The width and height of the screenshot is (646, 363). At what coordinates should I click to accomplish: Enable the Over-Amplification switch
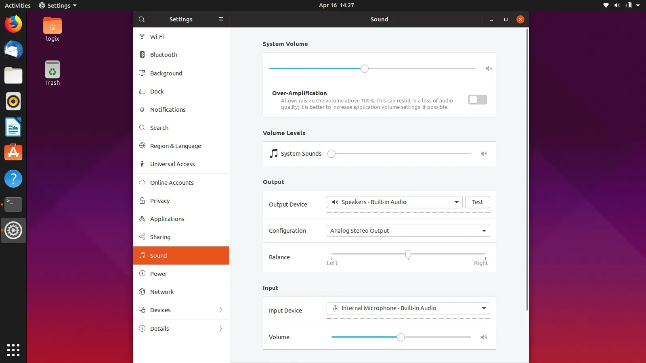pos(477,100)
